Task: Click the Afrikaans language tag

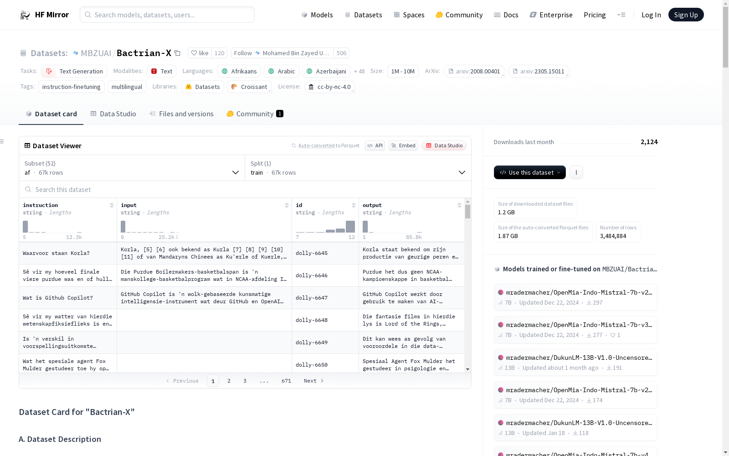Action: point(239,71)
